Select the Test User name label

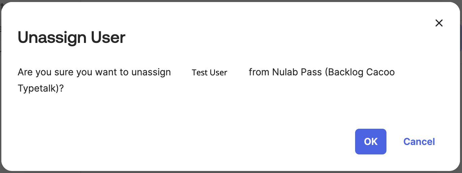click(x=209, y=73)
